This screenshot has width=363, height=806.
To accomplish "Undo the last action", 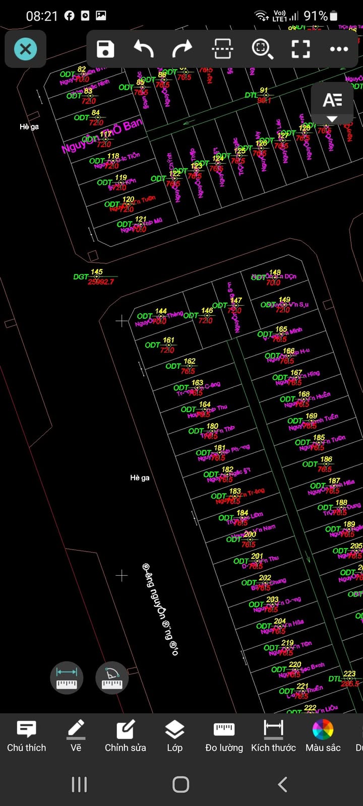I will click(144, 49).
